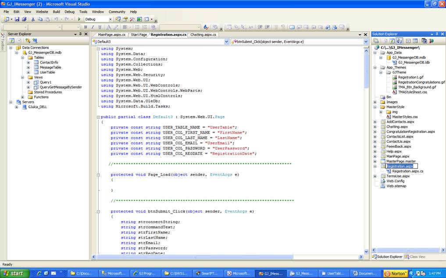Open the btnSubmit_Click member dropdown
The image size is (446, 278).
point(365,42)
